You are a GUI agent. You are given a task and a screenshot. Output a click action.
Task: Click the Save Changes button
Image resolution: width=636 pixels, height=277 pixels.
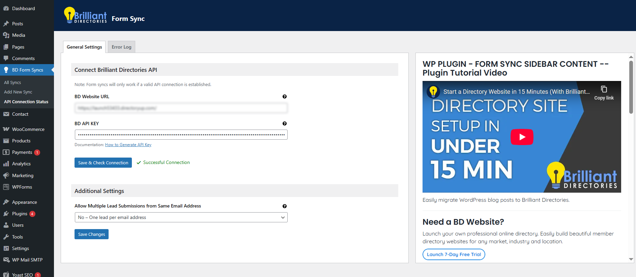(91, 234)
